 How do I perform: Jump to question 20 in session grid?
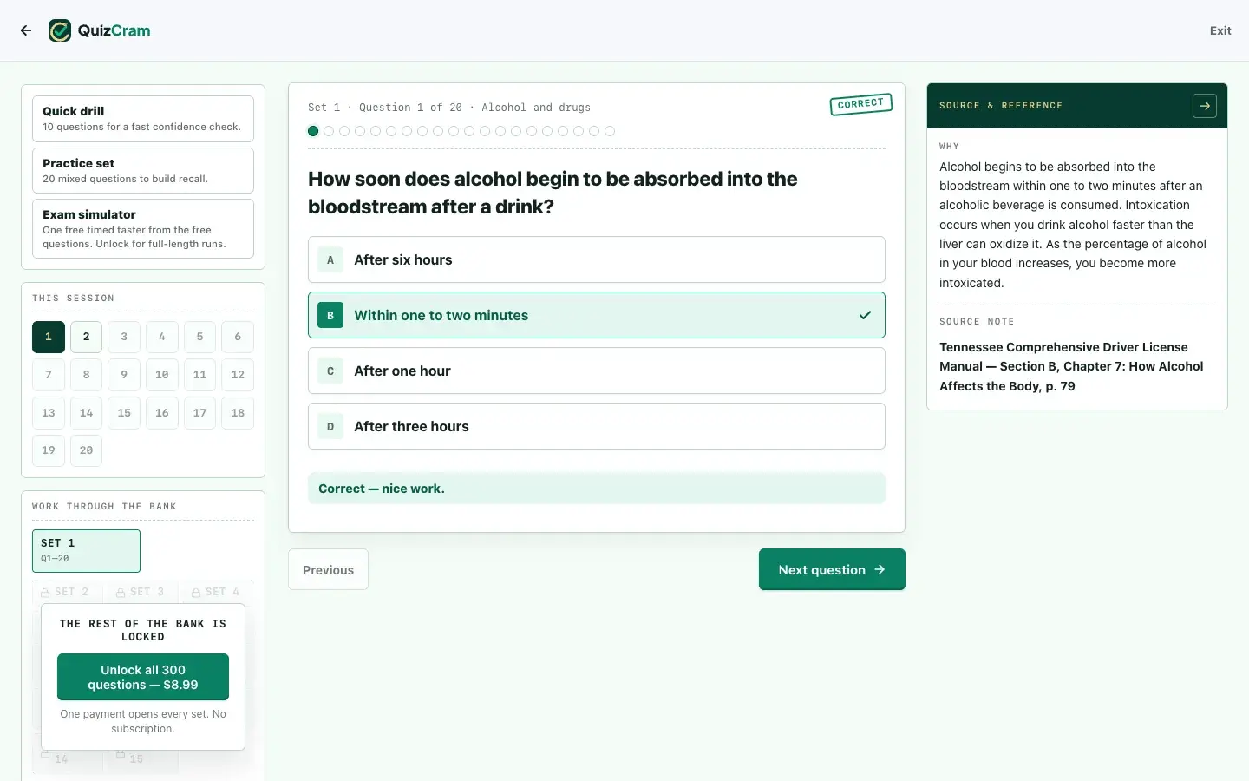click(x=86, y=450)
